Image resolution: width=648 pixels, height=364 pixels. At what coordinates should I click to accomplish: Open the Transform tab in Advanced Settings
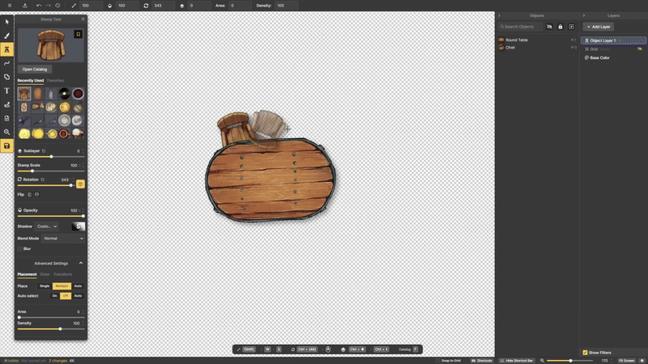[62, 274]
